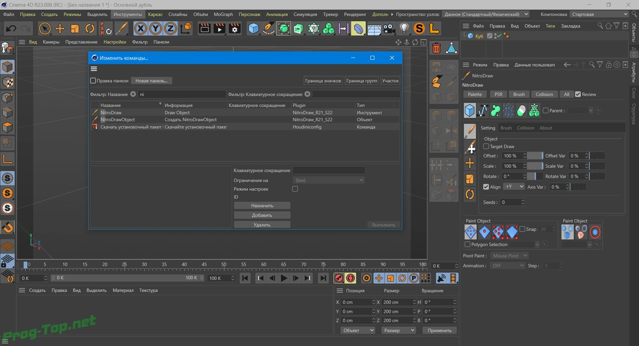Click the autokeying button
The height and width of the screenshot is (346, 639).
350,278
